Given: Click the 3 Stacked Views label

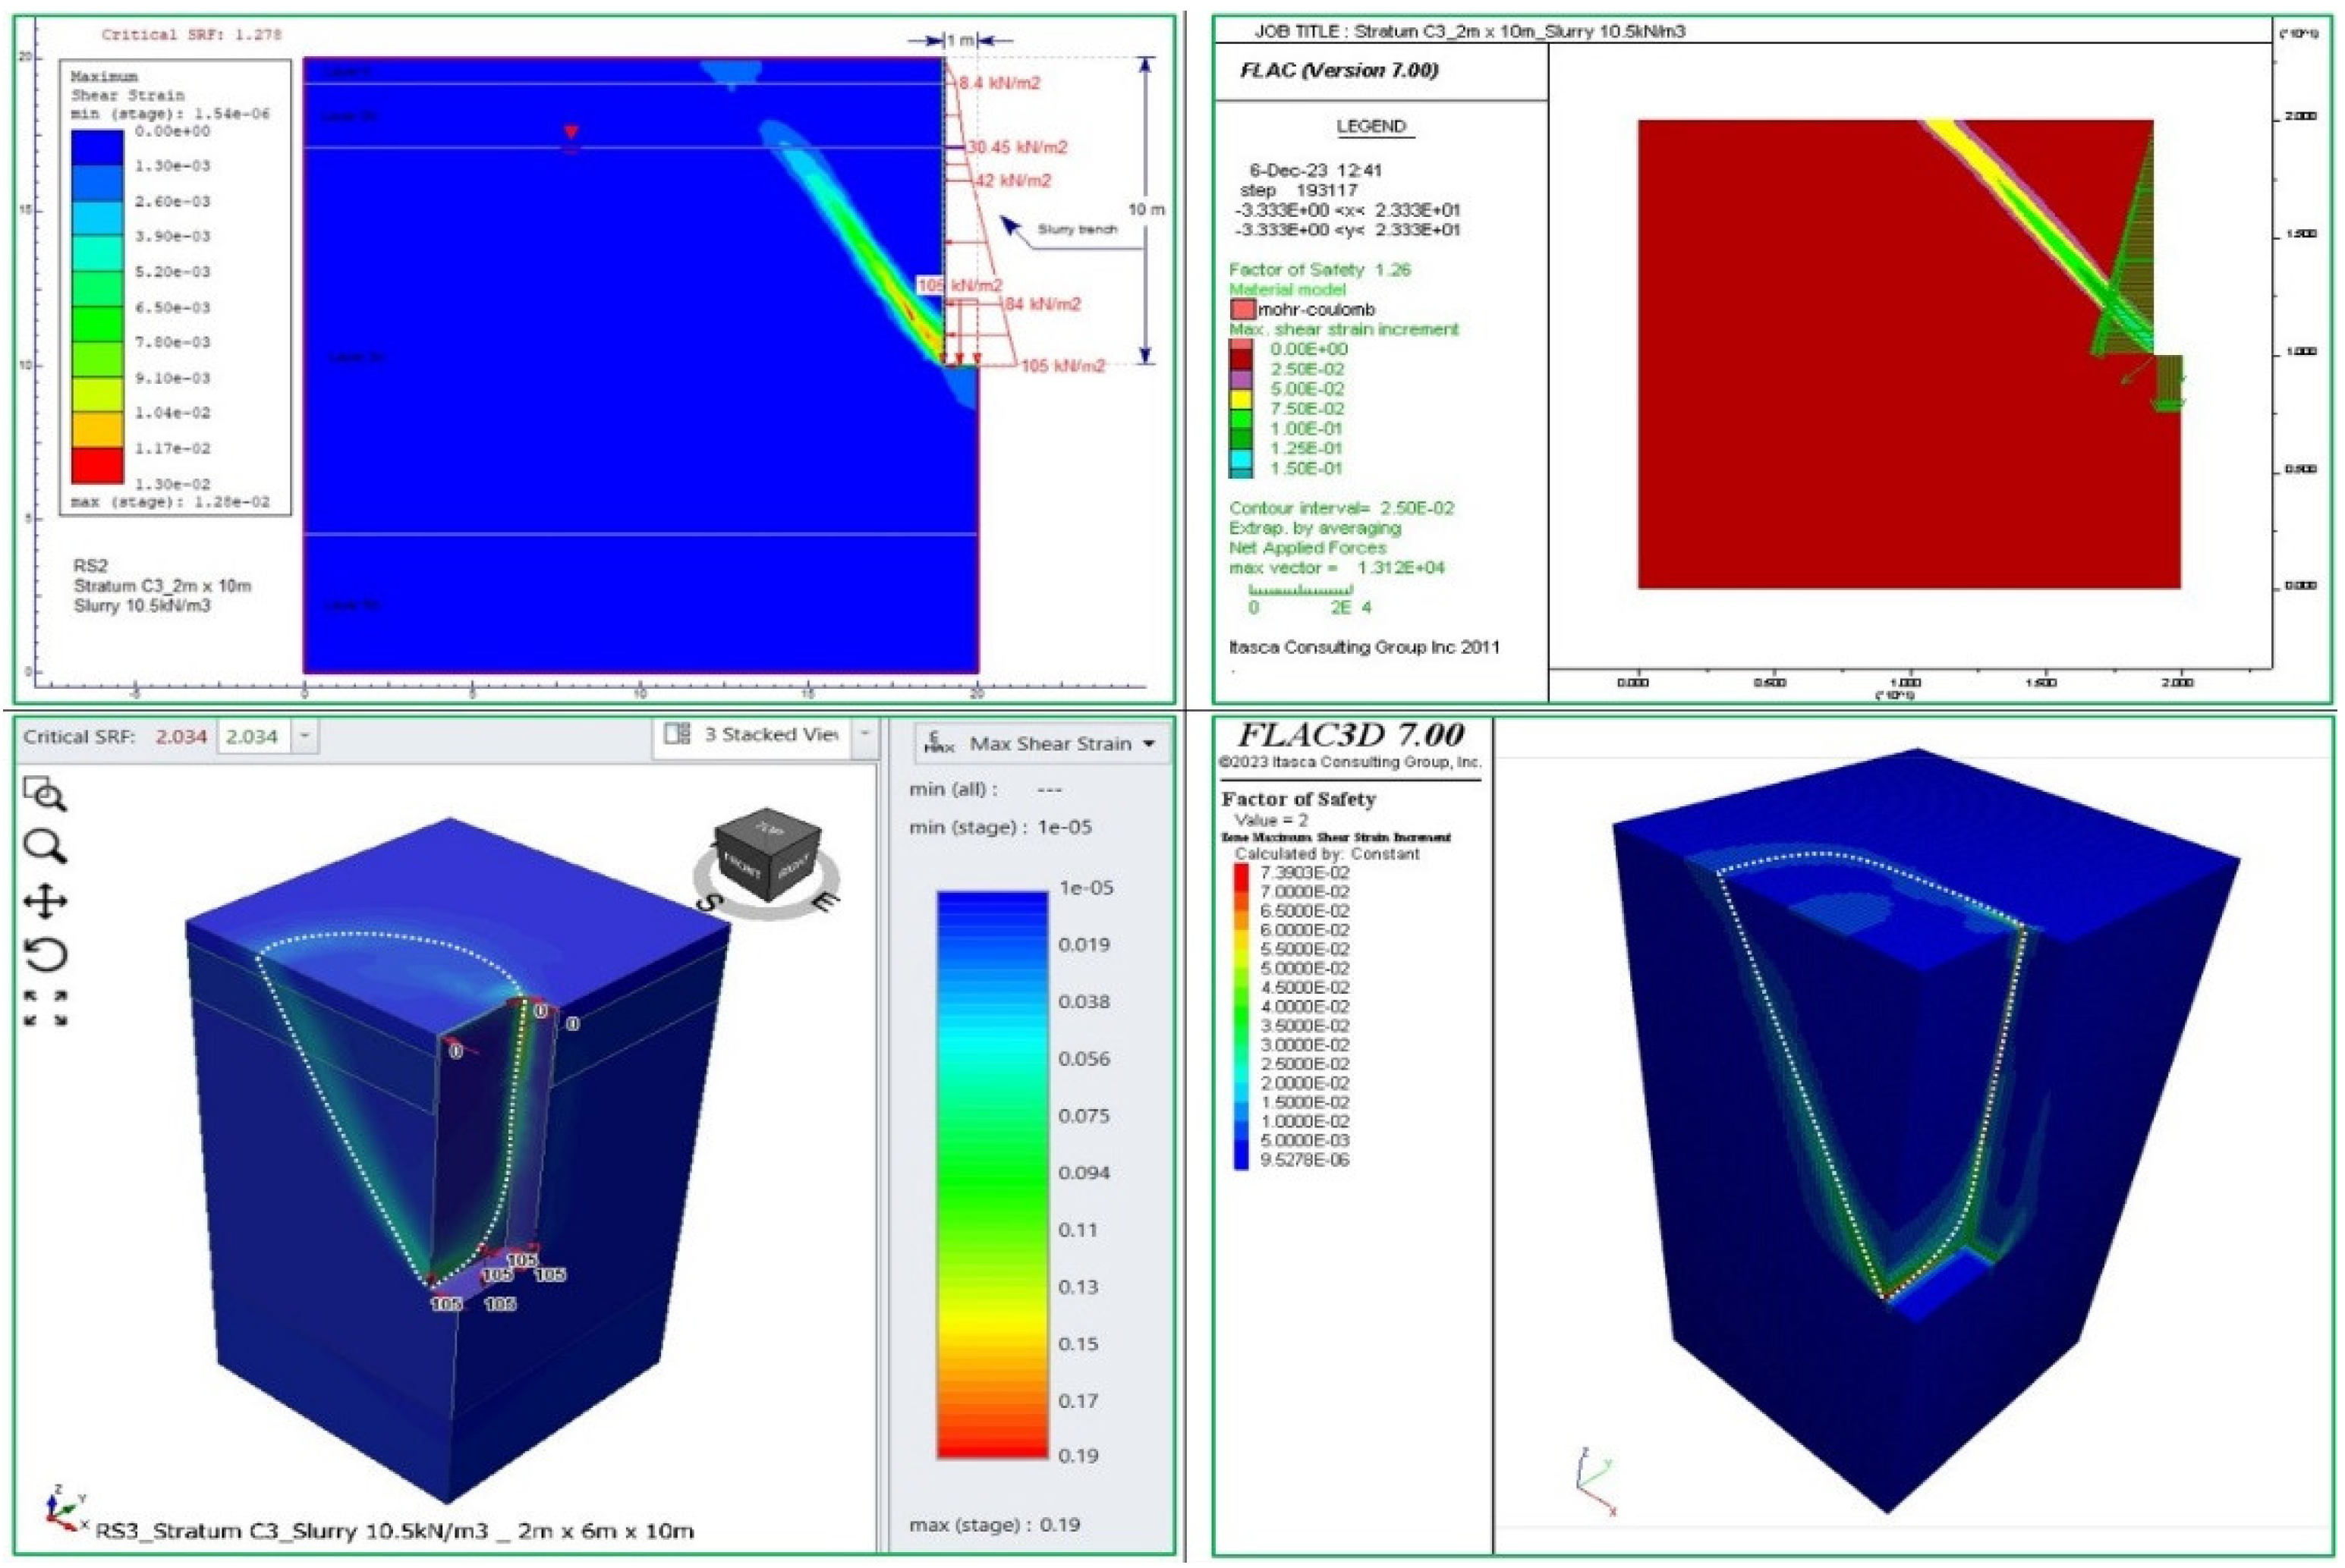Looking at the screenshot, I should [x=770, y=734].
